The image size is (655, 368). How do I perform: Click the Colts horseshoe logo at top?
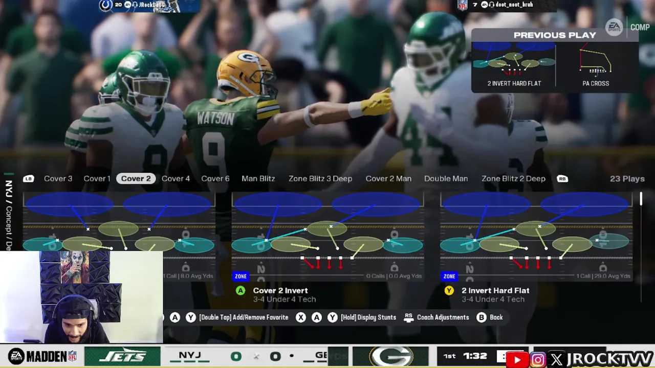(x=105, y=5)
